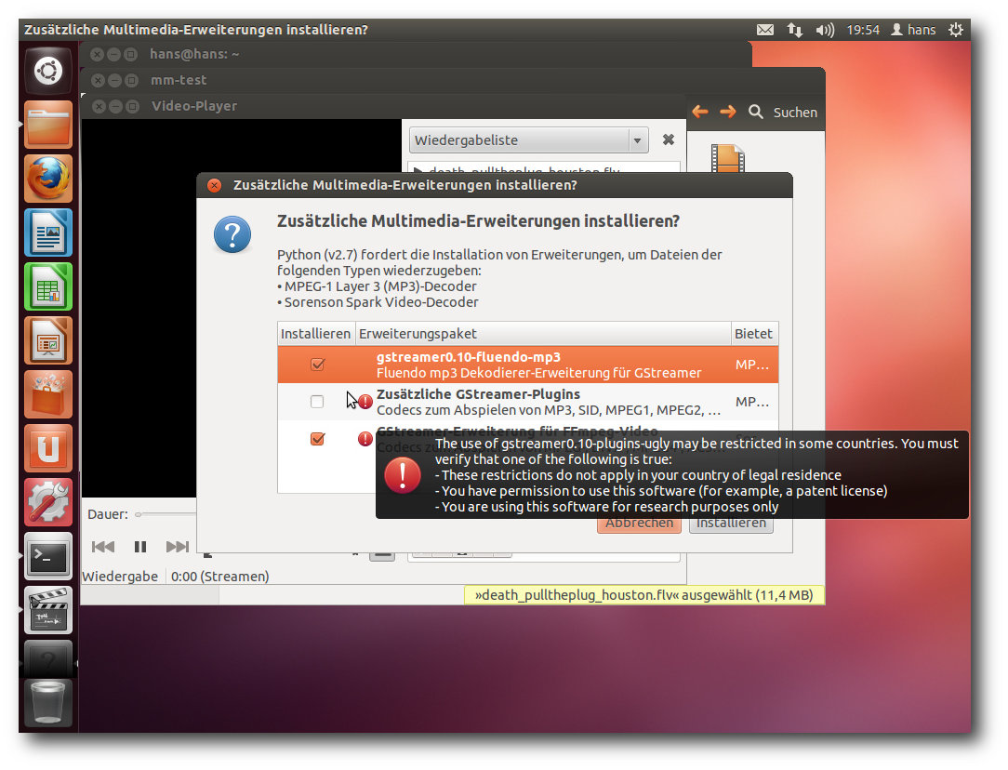
Task: Open the mail indicator in the top panel
Action: 765,30
